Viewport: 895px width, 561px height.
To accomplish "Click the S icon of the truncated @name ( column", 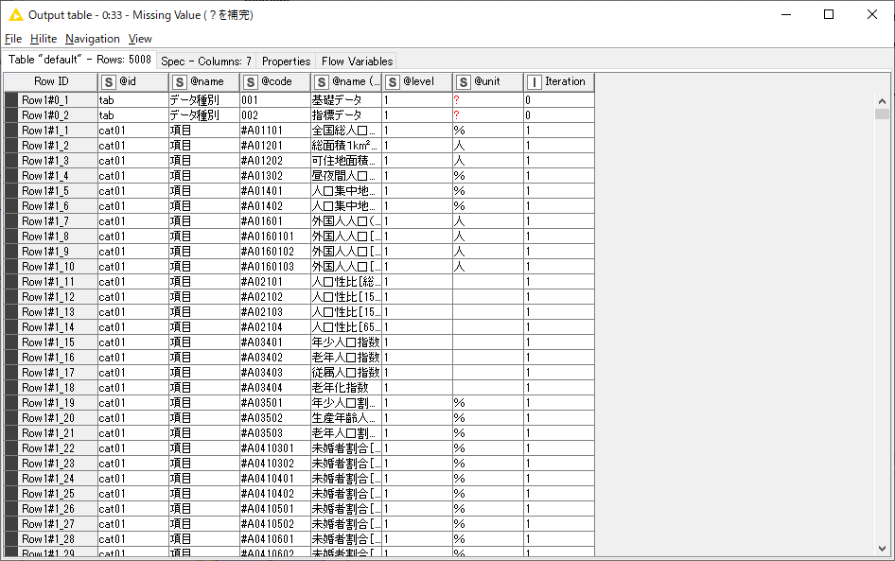I will coord(322,82).
